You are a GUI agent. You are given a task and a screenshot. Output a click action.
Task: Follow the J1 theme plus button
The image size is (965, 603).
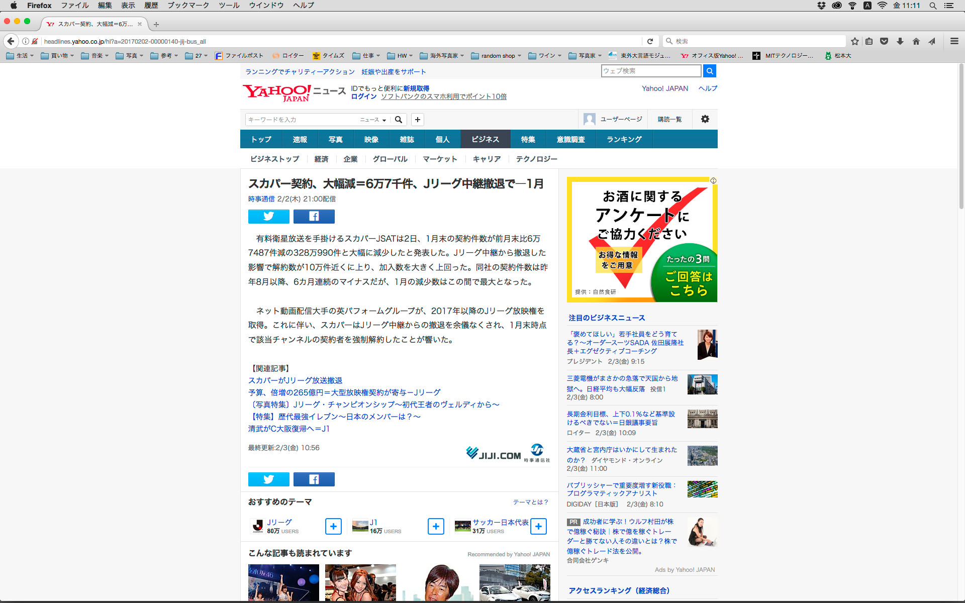(436, 526)
